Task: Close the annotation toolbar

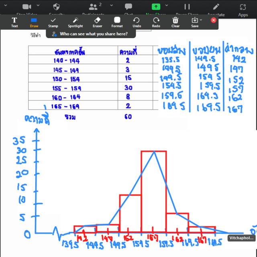Action: tap(214, 20)
